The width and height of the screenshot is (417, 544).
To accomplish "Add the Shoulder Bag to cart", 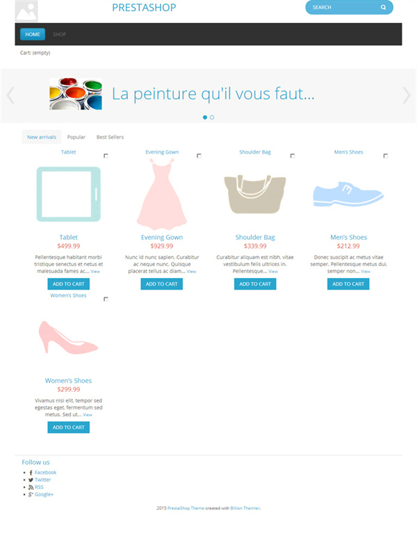I will click(255, 283).
